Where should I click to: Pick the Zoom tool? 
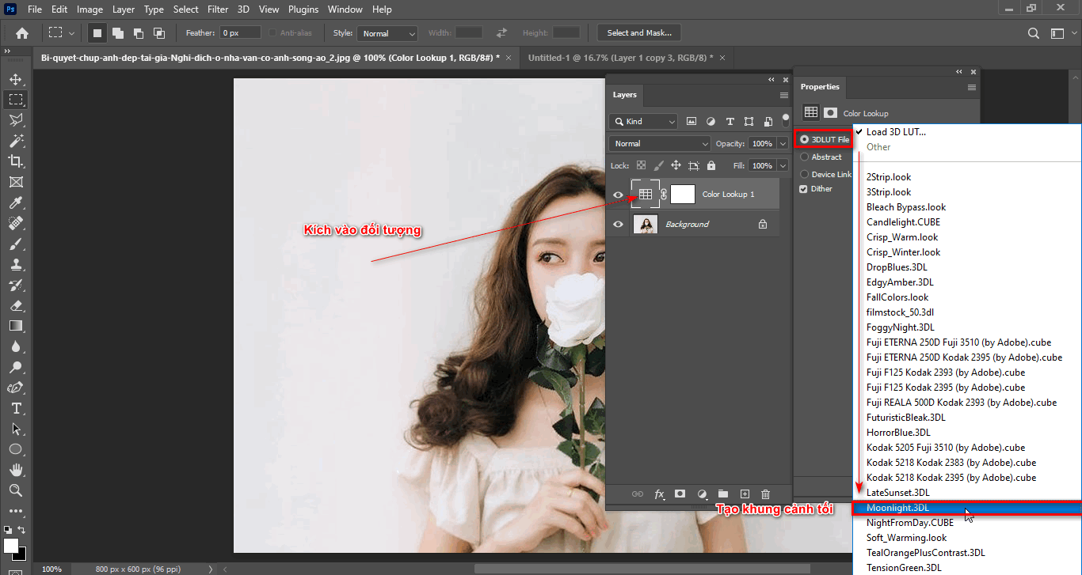click(x=16, y=490)
